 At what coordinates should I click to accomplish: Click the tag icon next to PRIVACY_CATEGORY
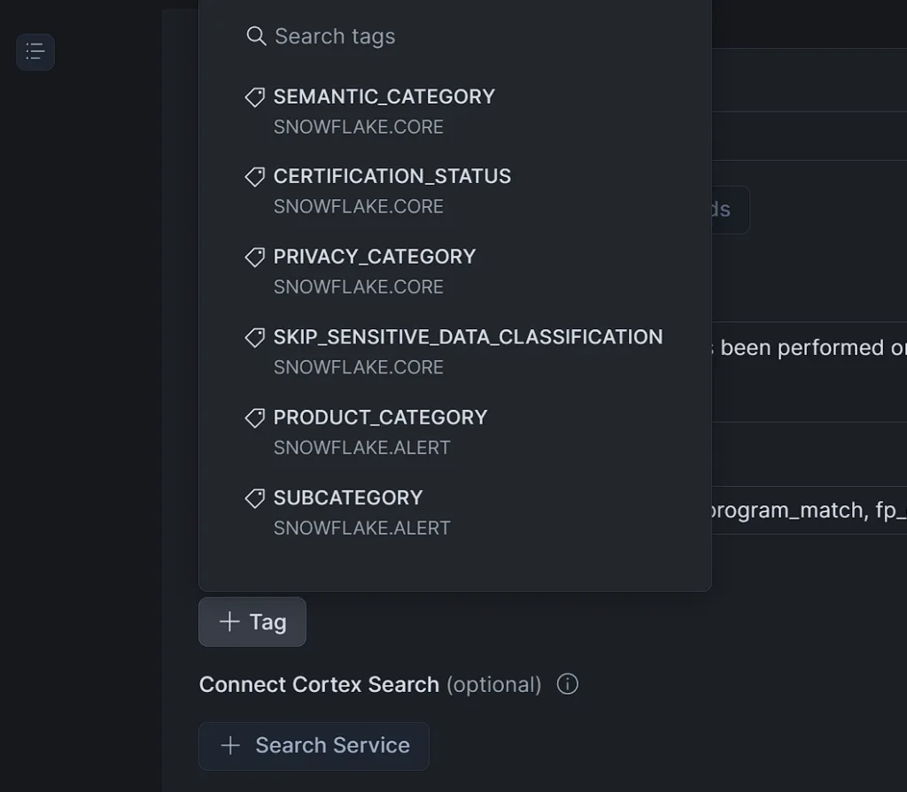click(x=254, y=257)
